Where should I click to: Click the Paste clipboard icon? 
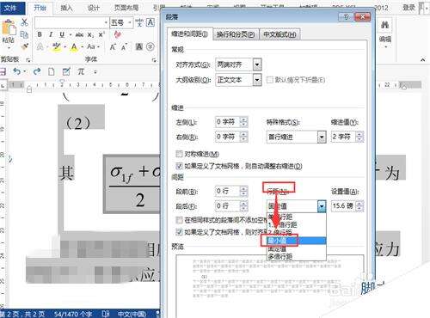[9, 28]
